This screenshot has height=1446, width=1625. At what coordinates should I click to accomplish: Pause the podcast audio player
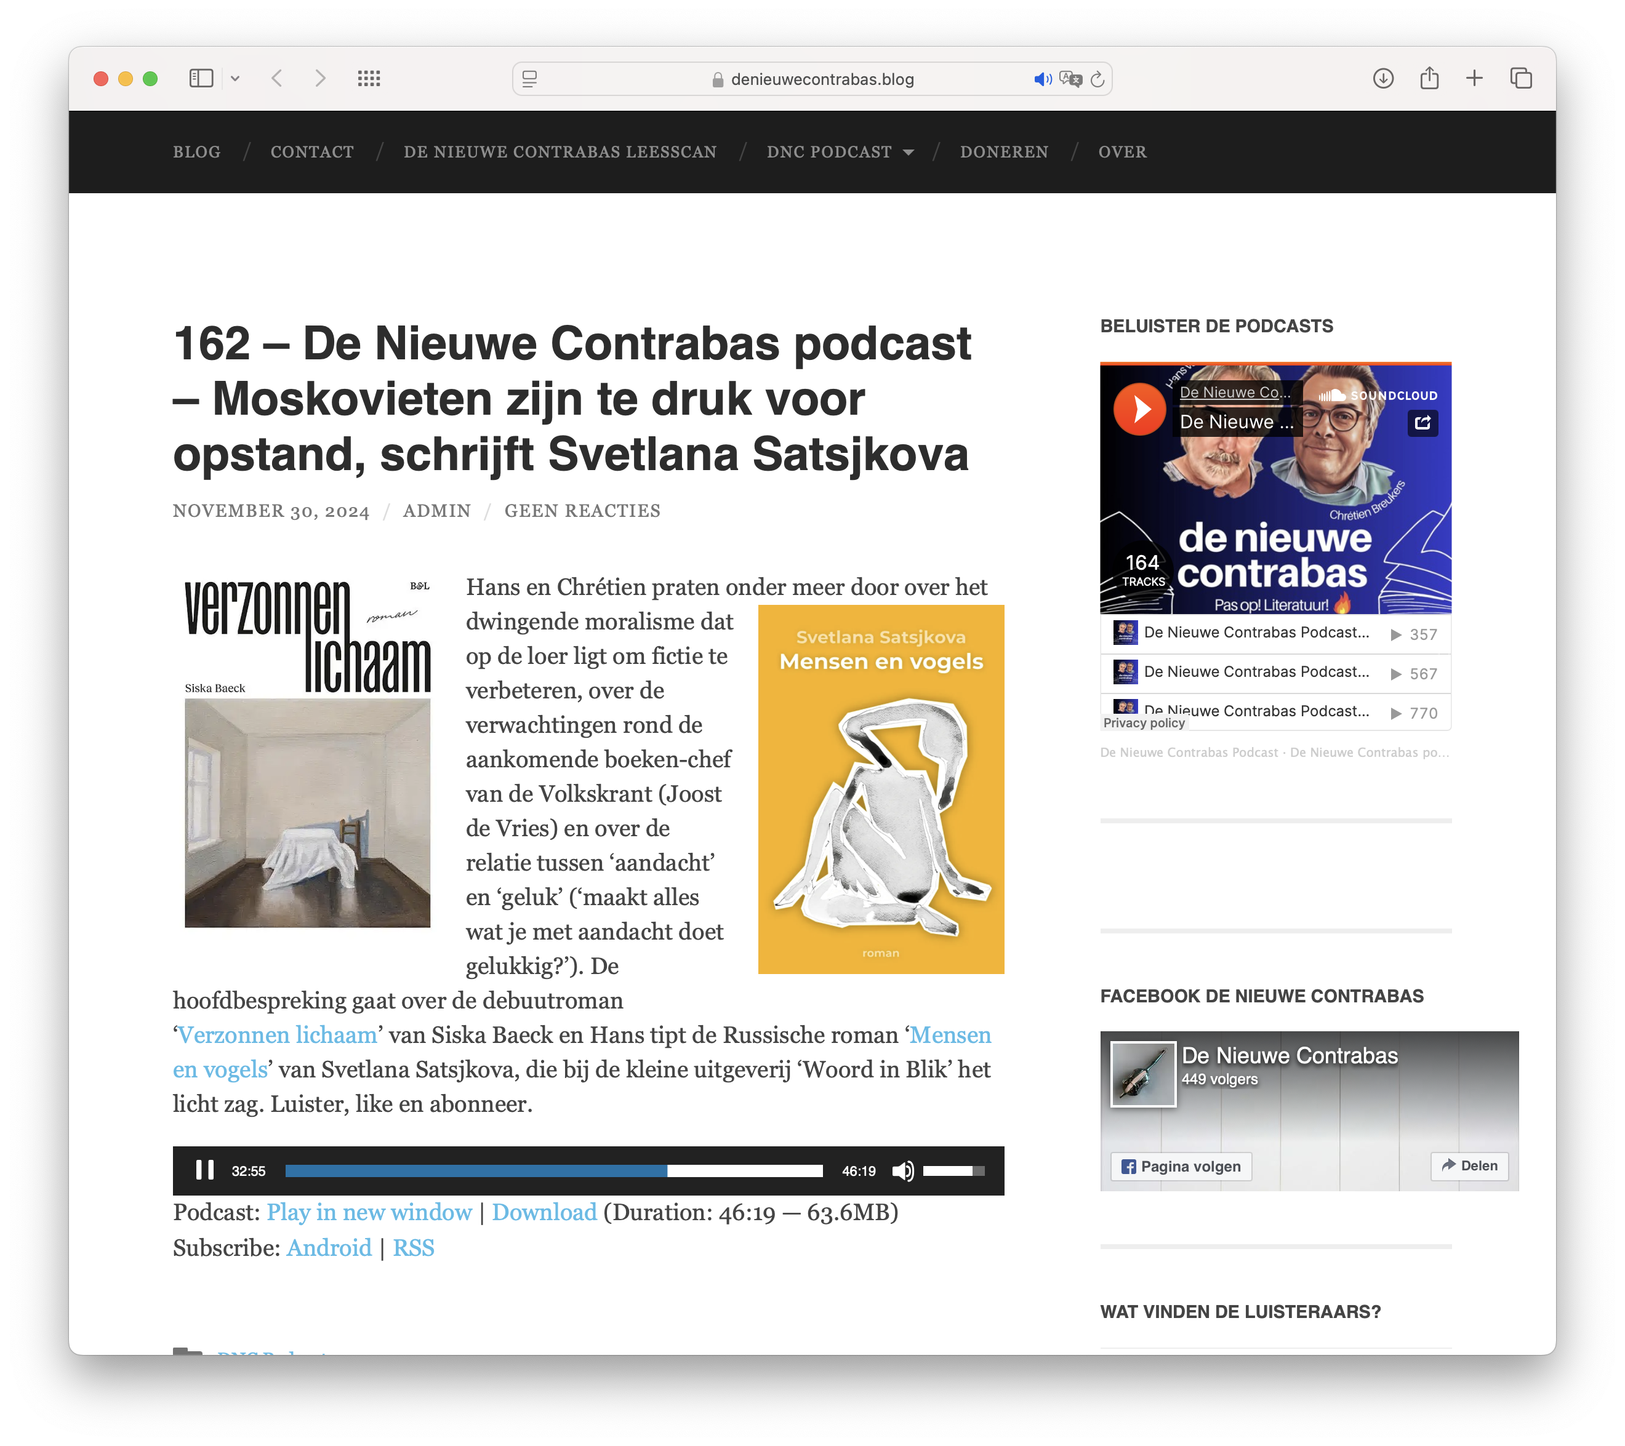(204, 1170)
